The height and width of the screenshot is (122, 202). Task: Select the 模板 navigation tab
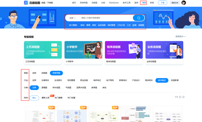click(x=144, y=3)
